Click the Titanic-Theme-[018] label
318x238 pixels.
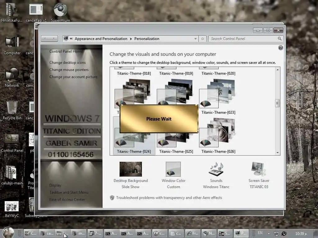click(x=134, y=73)
